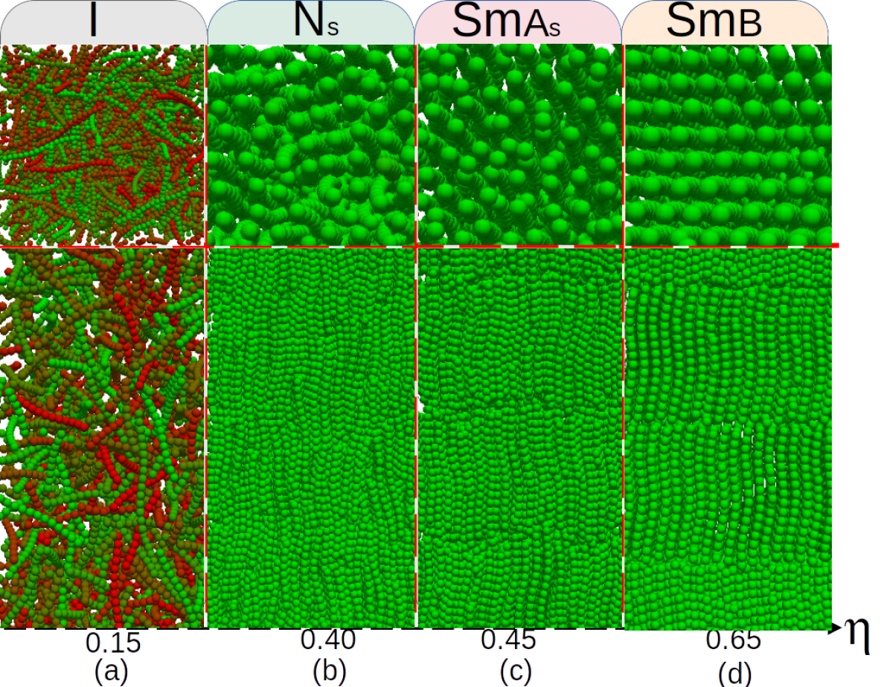Open the bottom Ns side-view snapshot
Viewport: 890px width, 687px height.
pos(311,438)
